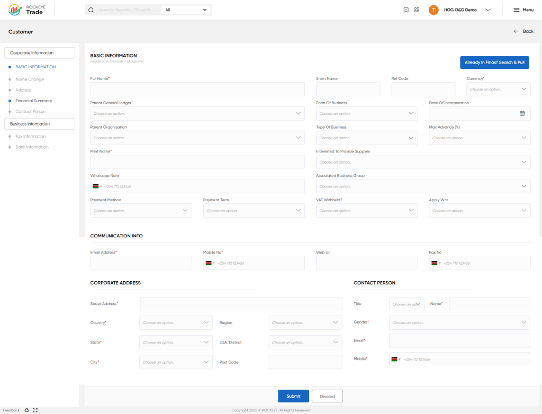Go to BASIC INFORMATION in sidebar
542x414 pixels.
point(35,67)
